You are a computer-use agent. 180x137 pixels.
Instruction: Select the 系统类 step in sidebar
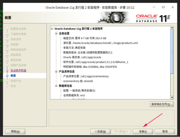pos(15,44)
